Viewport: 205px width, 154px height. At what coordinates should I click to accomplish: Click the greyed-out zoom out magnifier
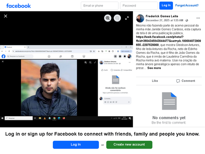[117, 18]
